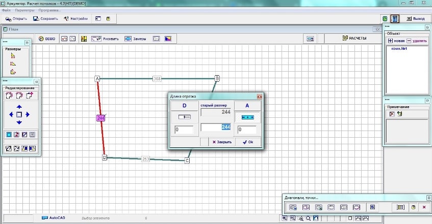Select комн.№1 in the Объект list
This screenshot has height=224, width=432.
[401, 49]
